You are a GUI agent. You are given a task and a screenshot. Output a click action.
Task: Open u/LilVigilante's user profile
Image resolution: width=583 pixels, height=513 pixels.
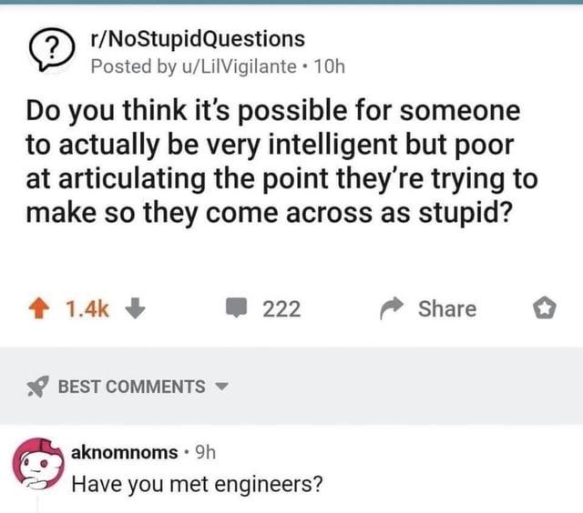pos(239,66)
